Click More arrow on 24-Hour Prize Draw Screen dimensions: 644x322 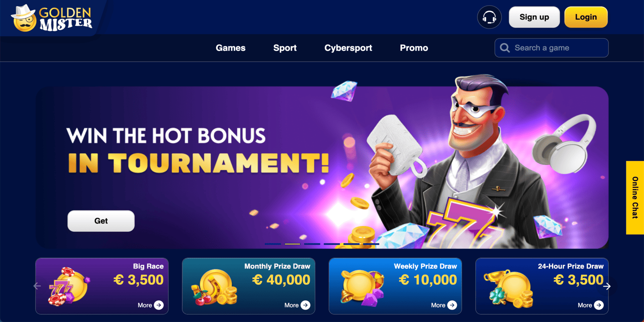click(x=599, y=305)
